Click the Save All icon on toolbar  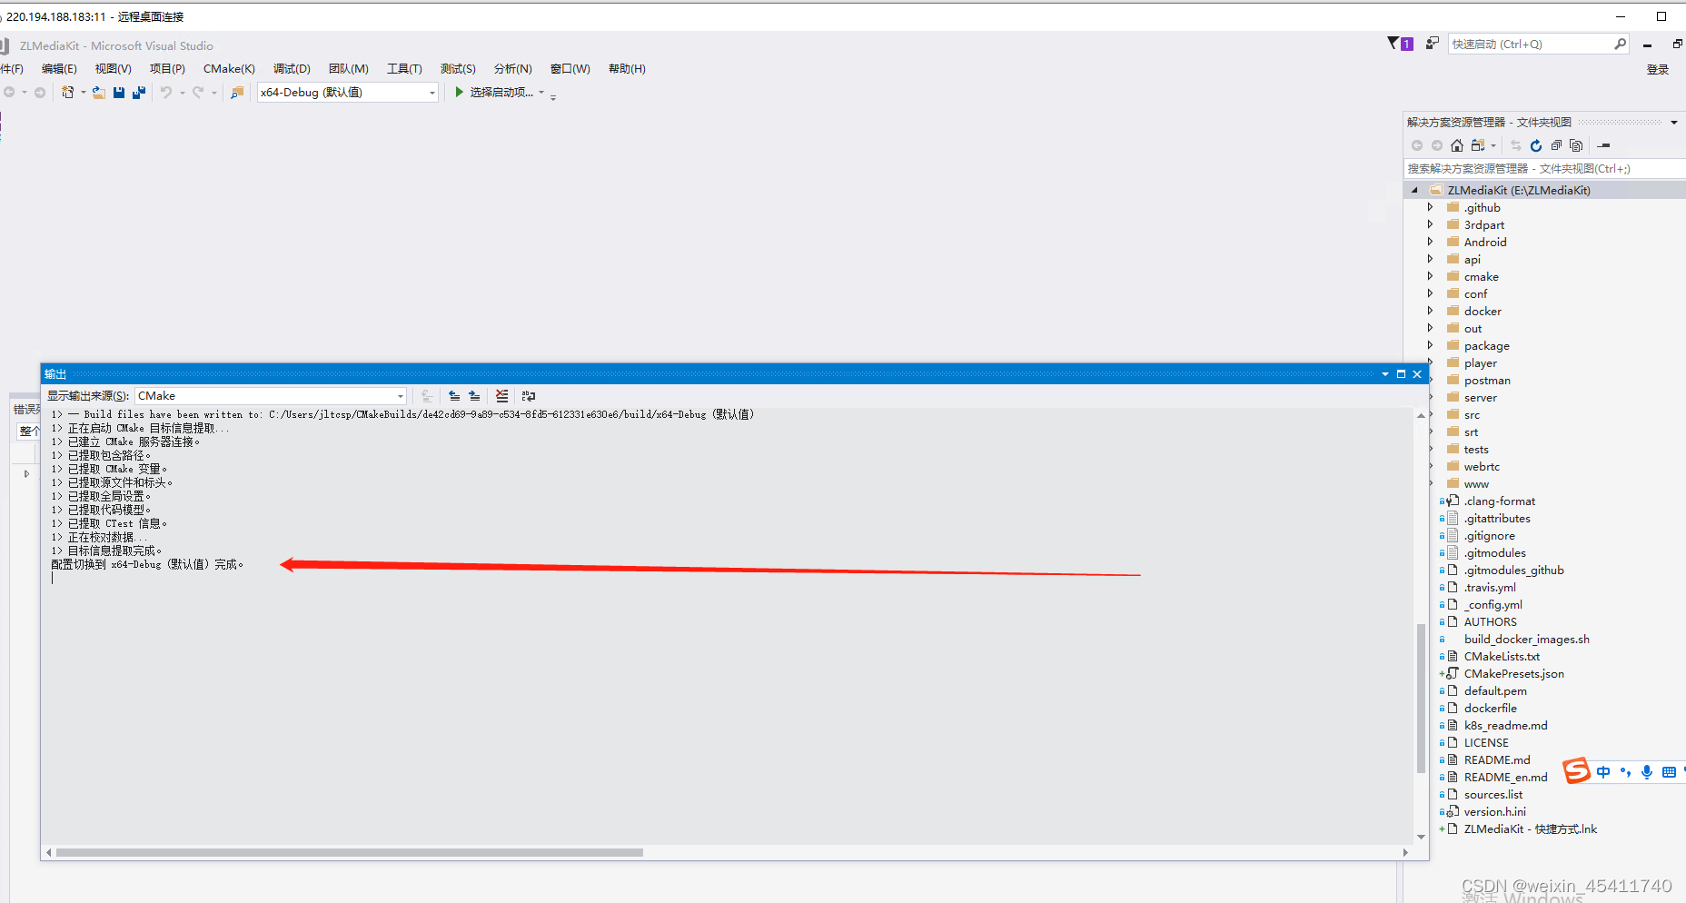click(138, 92)
